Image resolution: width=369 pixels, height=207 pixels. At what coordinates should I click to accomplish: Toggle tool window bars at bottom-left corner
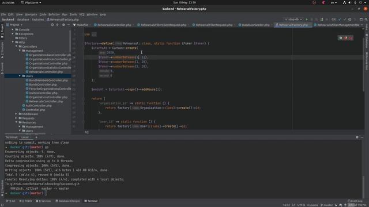pos(2,205)
